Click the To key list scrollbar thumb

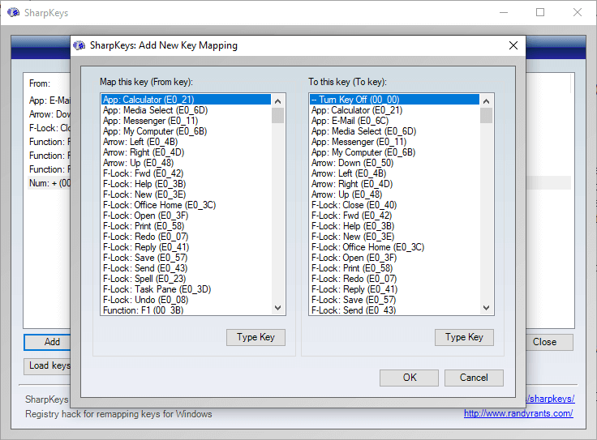pos(486,116)
